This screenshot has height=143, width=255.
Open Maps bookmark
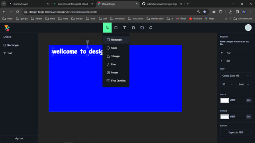210,19
